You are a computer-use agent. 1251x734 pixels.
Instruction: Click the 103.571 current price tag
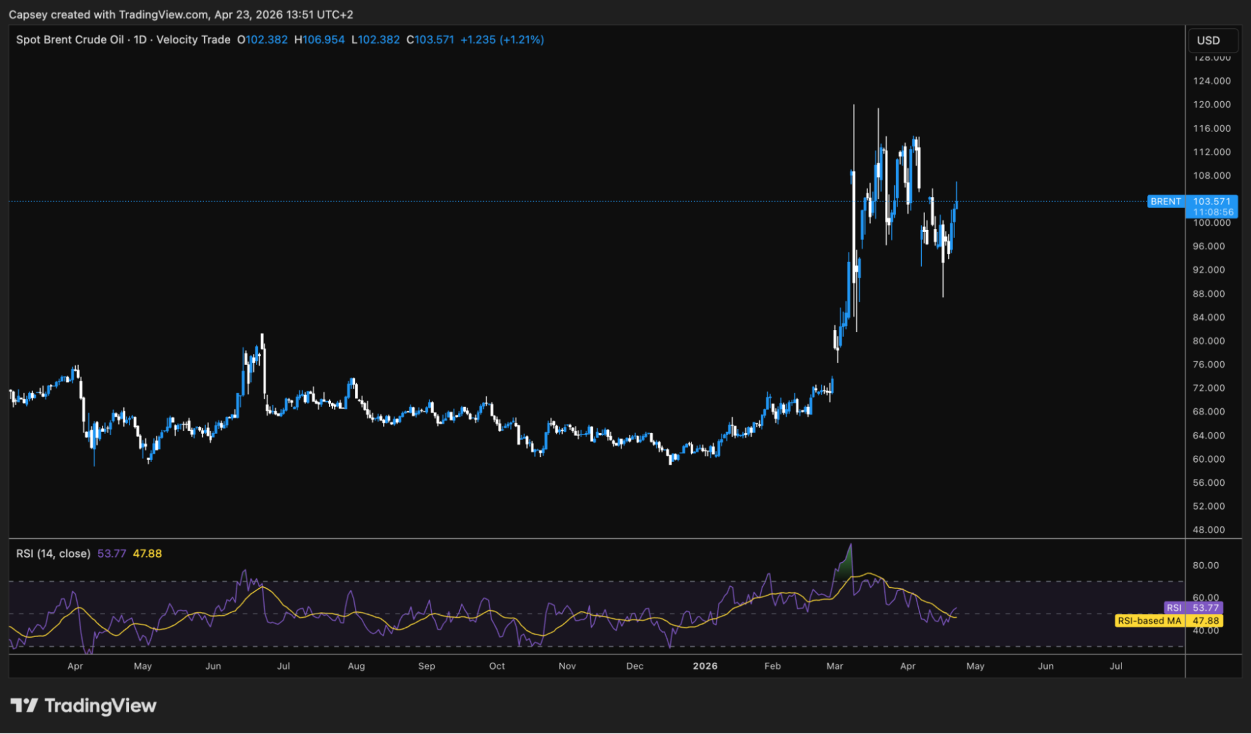pos(1211,201)
